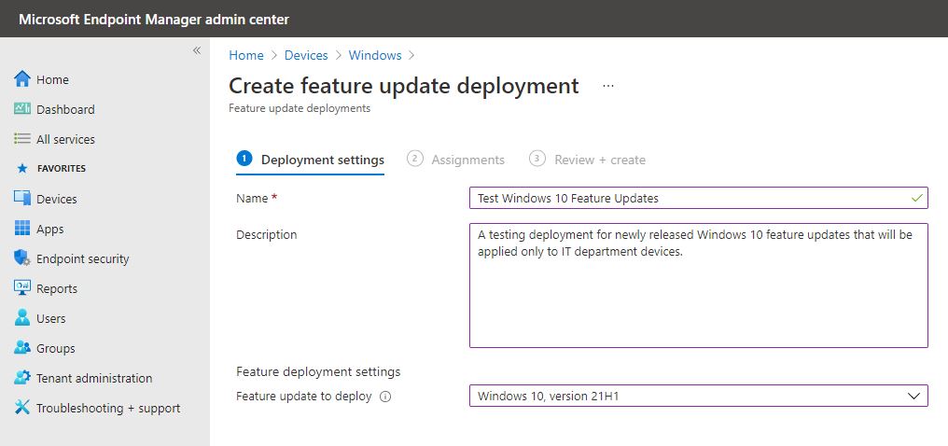Go to Home breadcrumb link

(246, 55)
